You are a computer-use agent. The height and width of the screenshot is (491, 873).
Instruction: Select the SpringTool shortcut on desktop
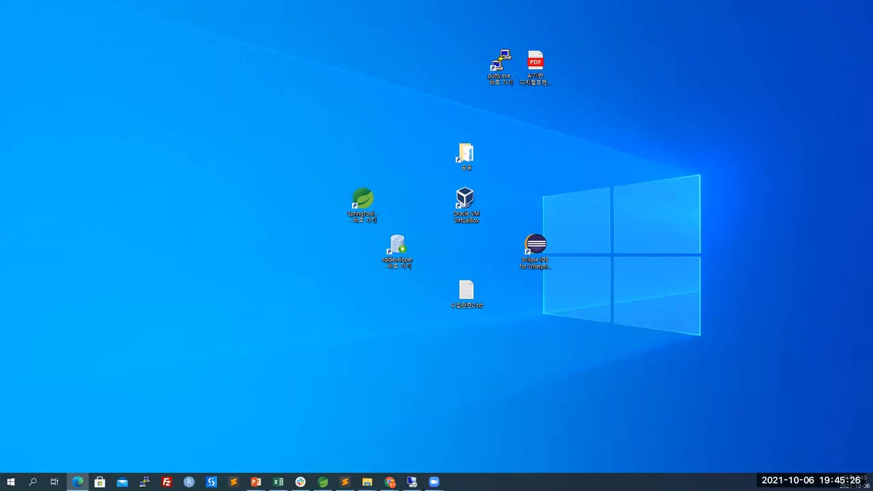[362, 199]
